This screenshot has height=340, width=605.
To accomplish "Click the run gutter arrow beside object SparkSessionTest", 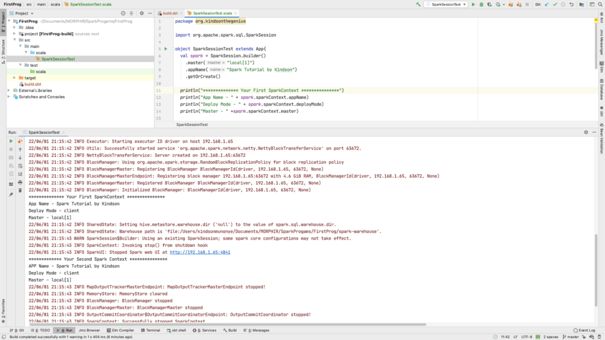I will coord(165,49).
